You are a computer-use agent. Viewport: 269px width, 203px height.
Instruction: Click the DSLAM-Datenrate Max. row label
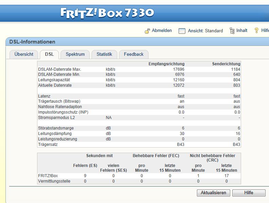tap(60, 69)
